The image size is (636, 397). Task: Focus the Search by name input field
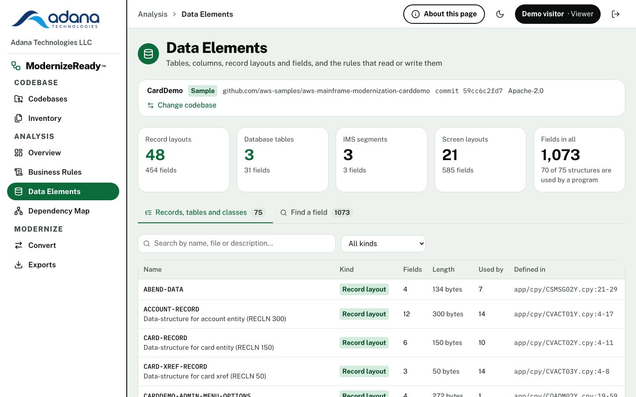point(237,243)
